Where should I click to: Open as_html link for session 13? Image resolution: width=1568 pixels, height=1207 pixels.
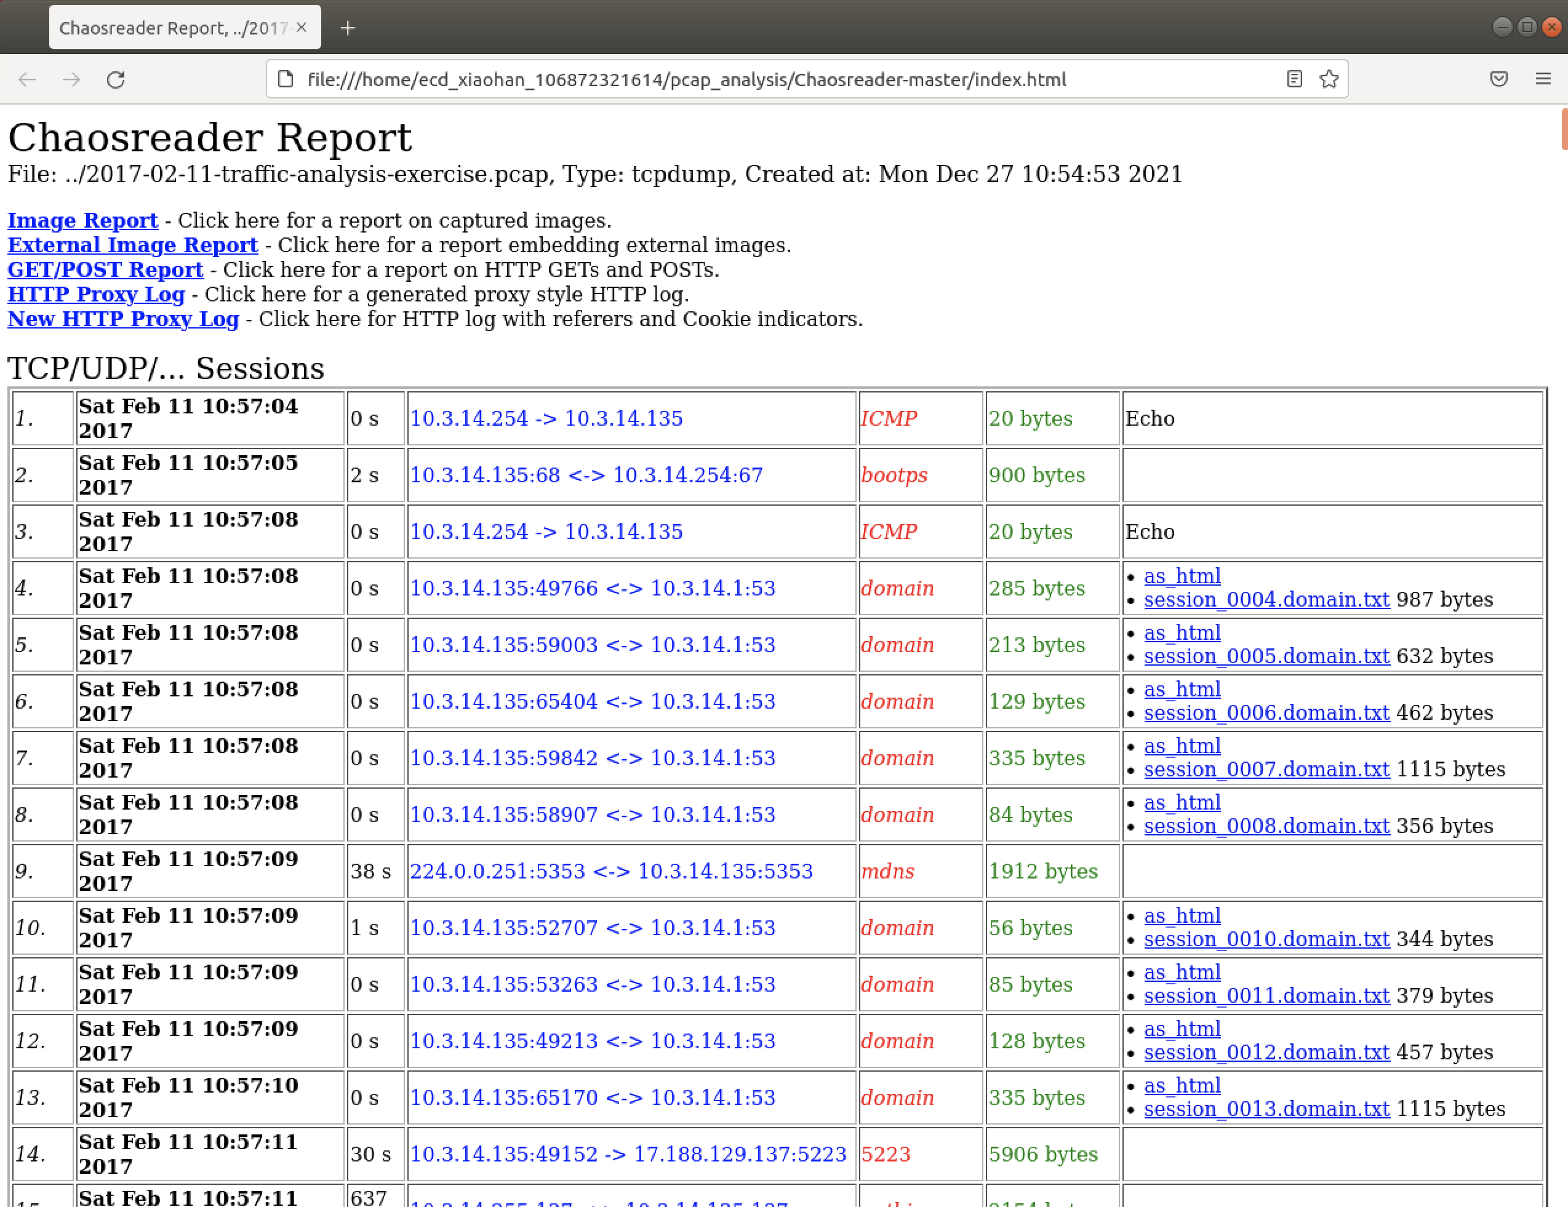point(1182,1086)
